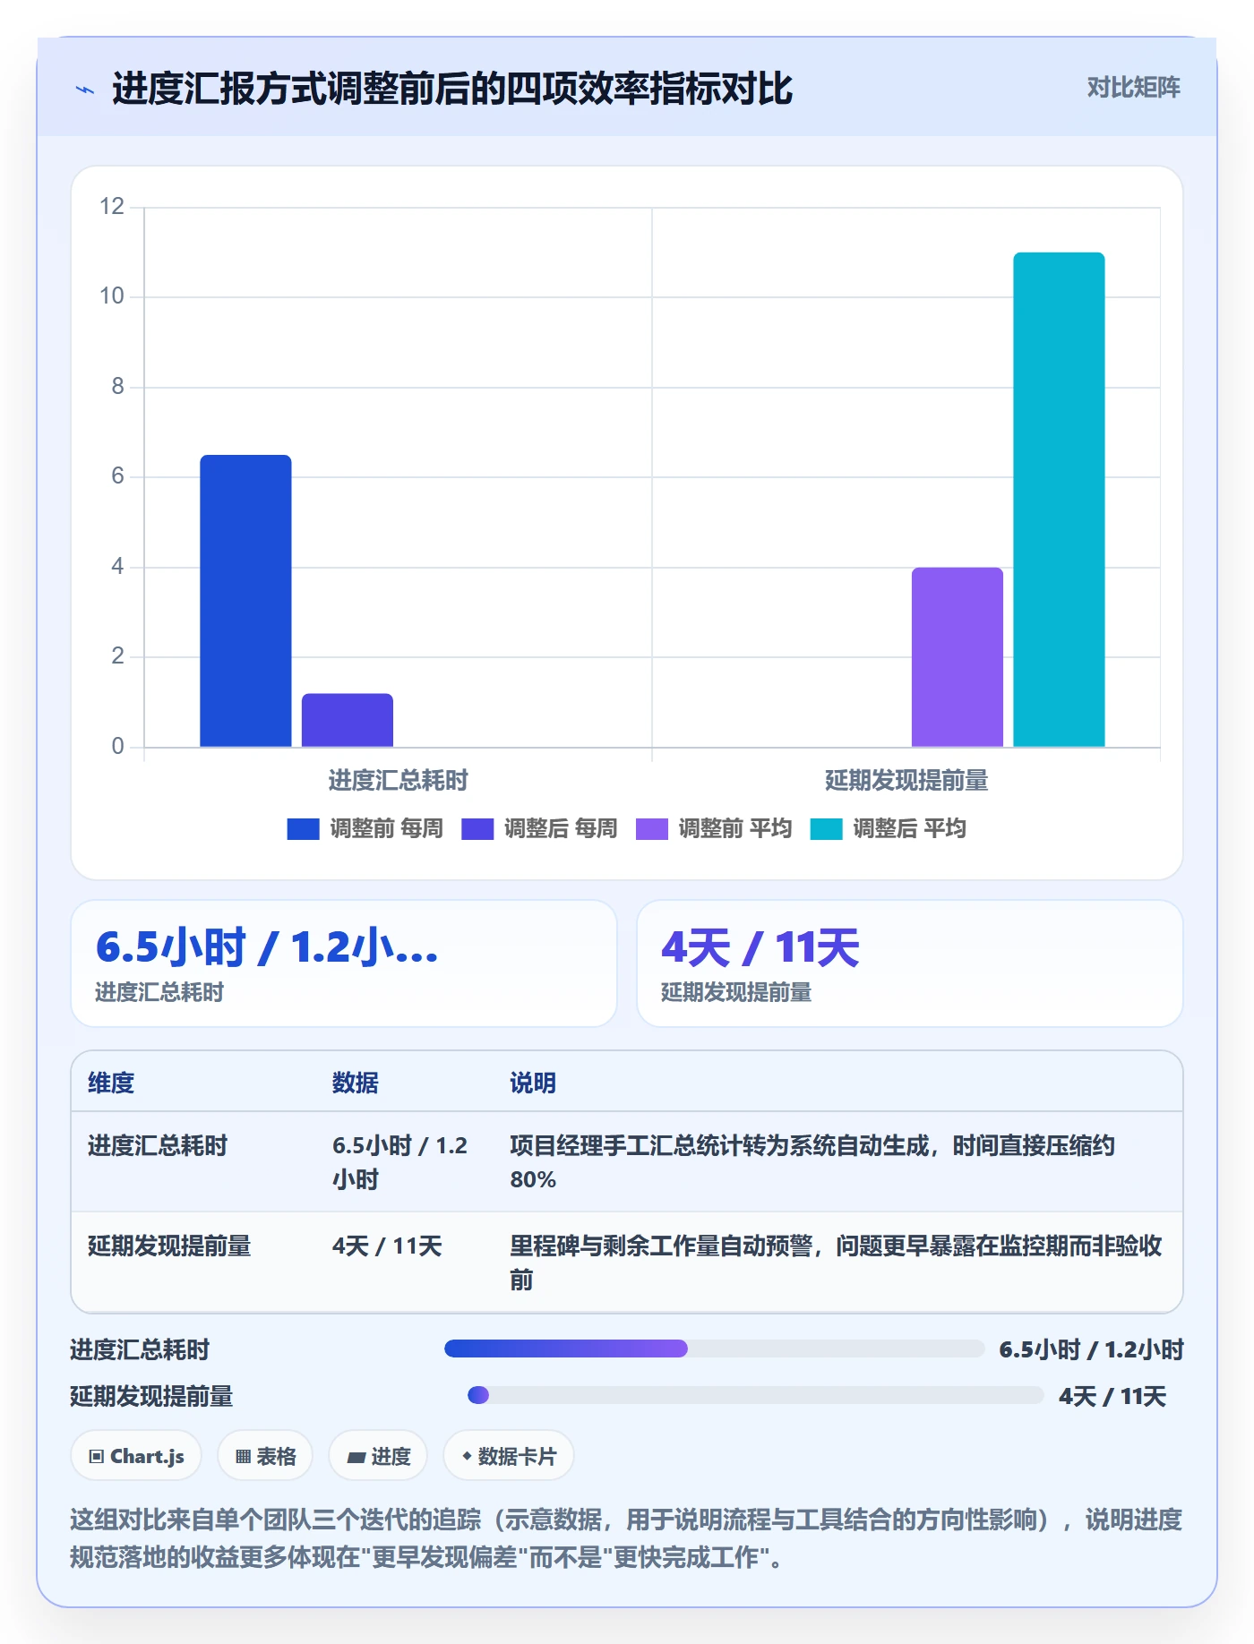Click the lightning bolt icon beside the title
This screenshot has height=1644, width=1254.
tap(85, 90)
